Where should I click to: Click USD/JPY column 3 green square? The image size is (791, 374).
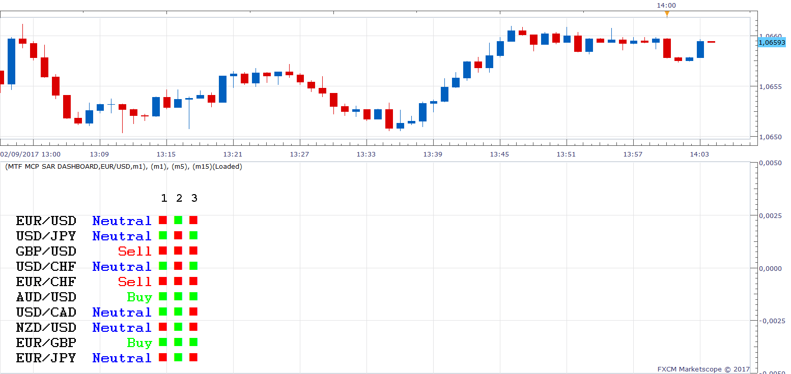click(193, 235)
